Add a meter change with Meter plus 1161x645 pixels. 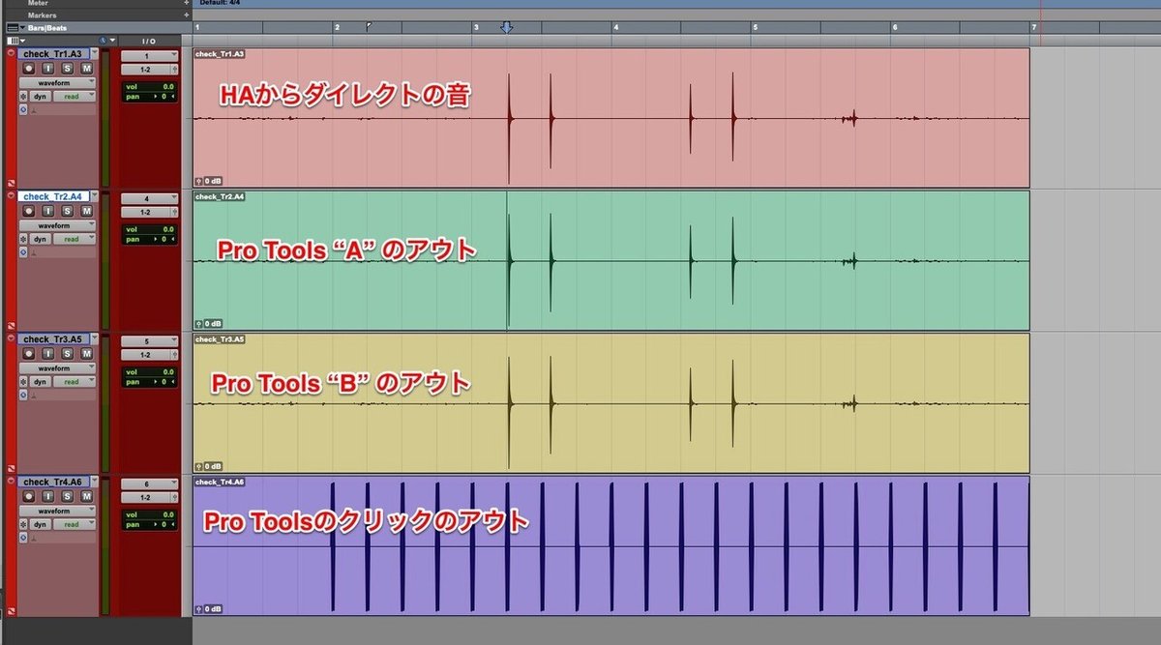pos(186,3)
